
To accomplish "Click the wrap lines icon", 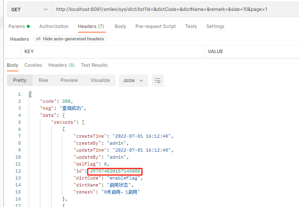I will (158, 81).
